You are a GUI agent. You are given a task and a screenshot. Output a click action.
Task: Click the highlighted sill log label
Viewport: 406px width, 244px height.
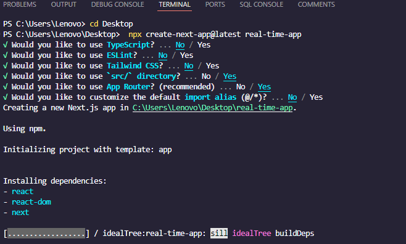pos(219,234)
